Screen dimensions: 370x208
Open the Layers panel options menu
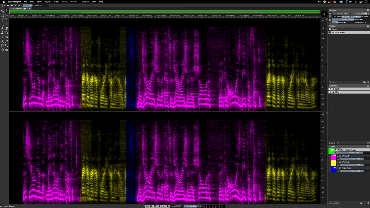pyautogui.click(x=368, y=147)
